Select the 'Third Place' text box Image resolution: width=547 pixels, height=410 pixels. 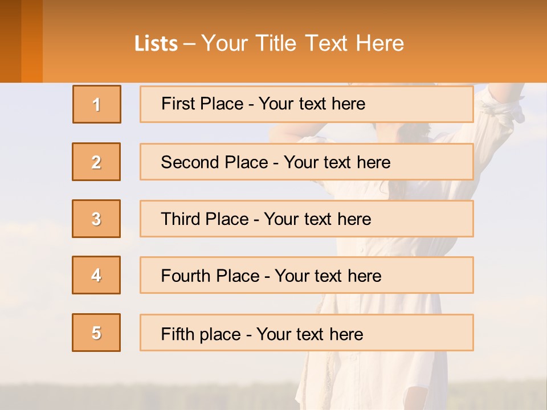tap(307, 219)
